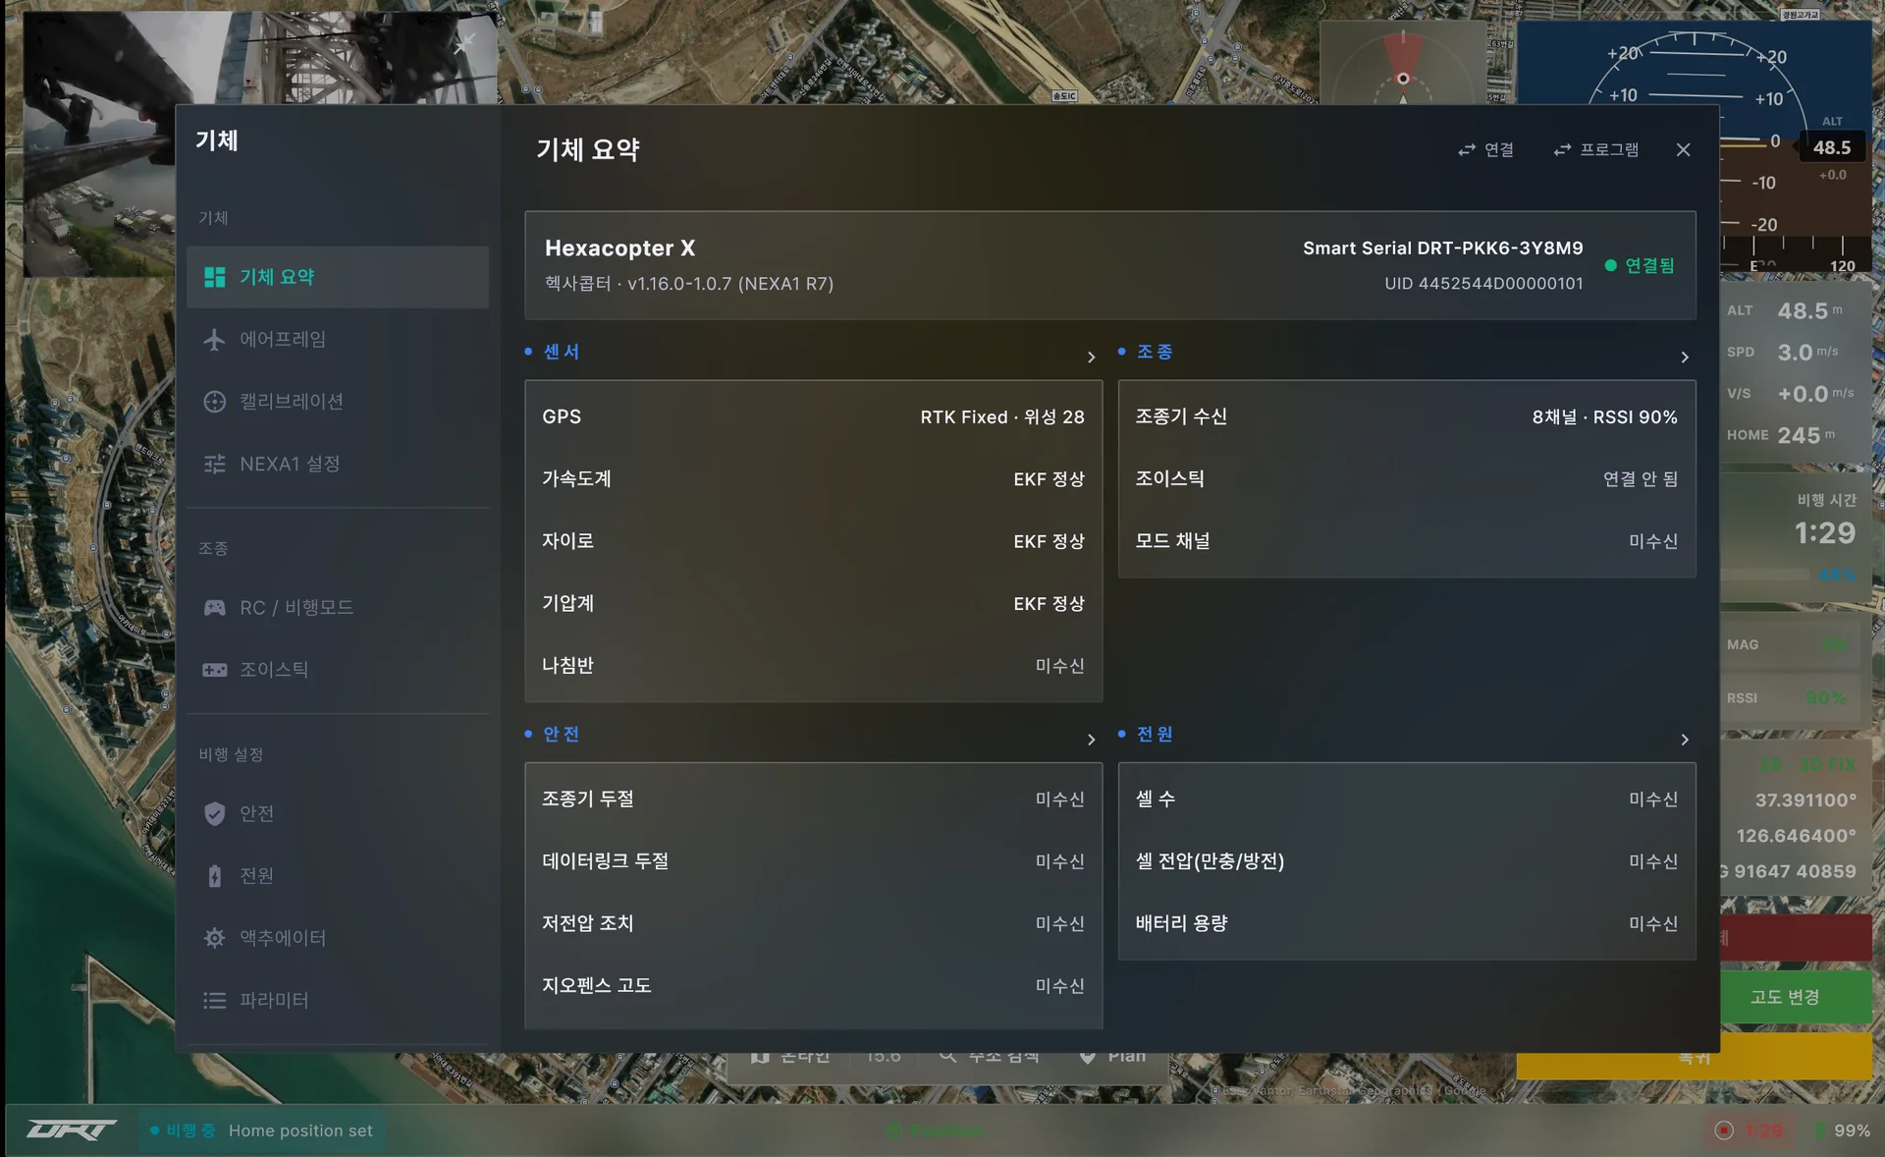
Task: Click the 조이스틱 controller icon in sidebar
Action: [x=214, y=670]
